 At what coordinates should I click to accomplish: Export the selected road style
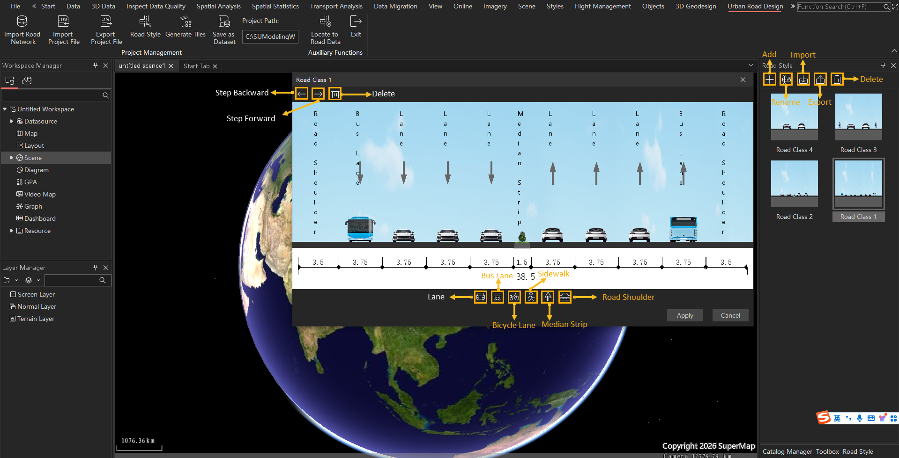820,80
